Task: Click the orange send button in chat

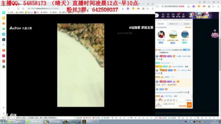Action: tap(189, 105)
